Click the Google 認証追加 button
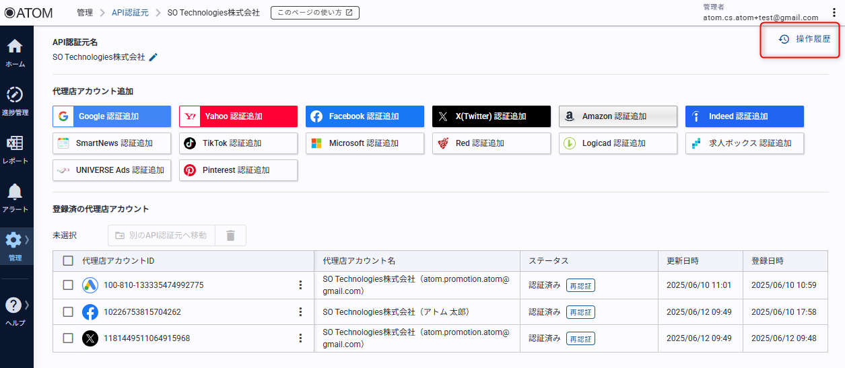 [x=112, y=116]
